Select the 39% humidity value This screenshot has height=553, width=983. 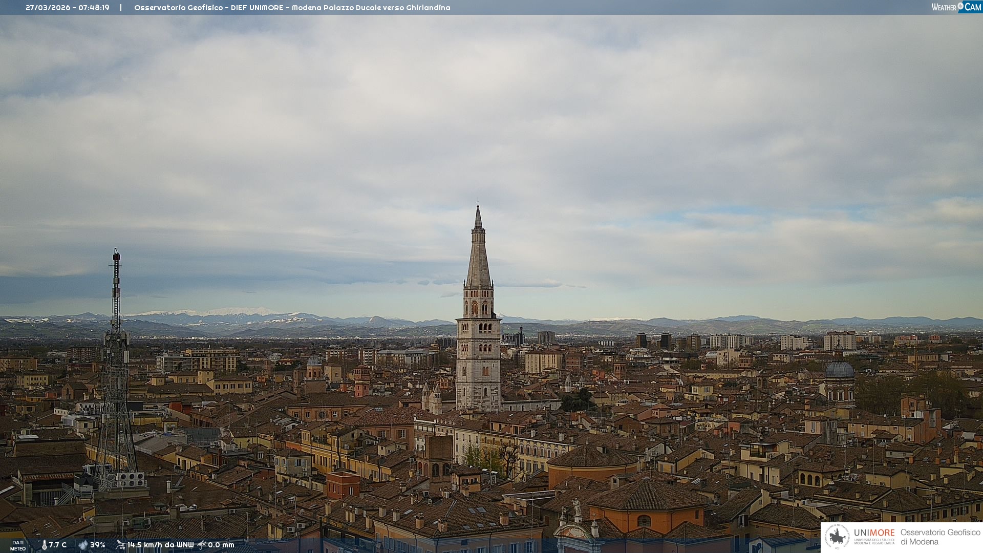[98, 545]
